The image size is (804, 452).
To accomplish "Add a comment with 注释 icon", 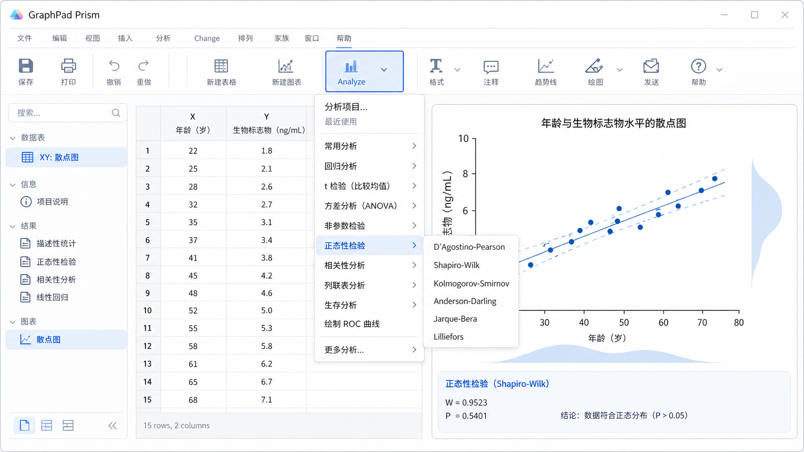I will (491, 66).
